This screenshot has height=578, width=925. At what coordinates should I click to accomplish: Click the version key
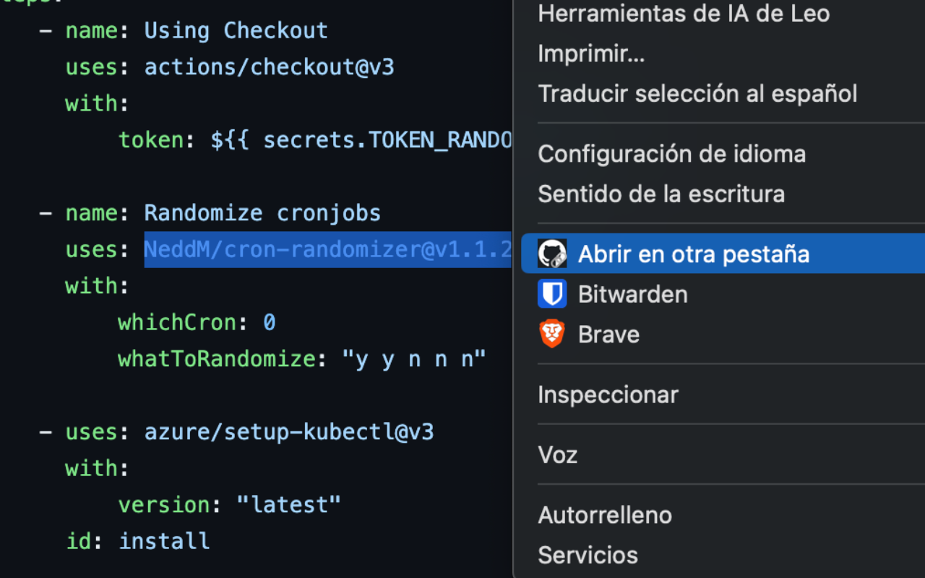(x=164, y=504)
